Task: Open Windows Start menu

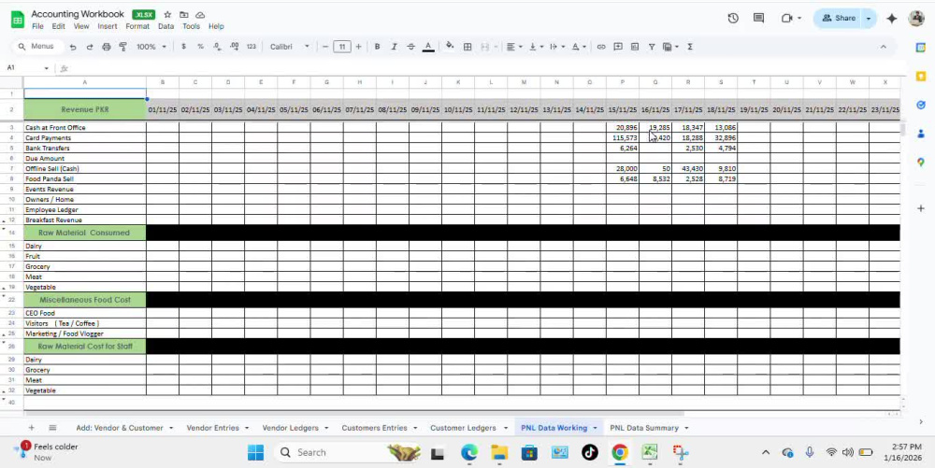Action: tap(256, 452)
